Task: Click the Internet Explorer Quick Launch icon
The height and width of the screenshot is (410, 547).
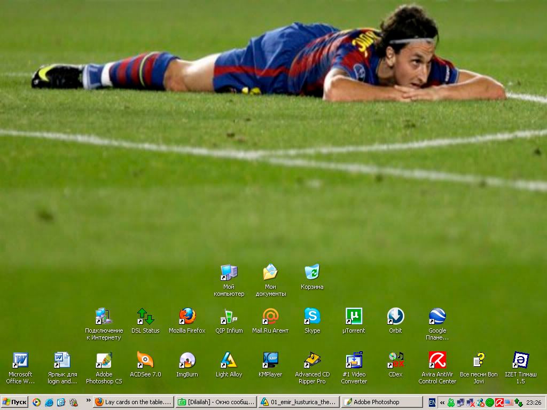Action: (49, 403)
